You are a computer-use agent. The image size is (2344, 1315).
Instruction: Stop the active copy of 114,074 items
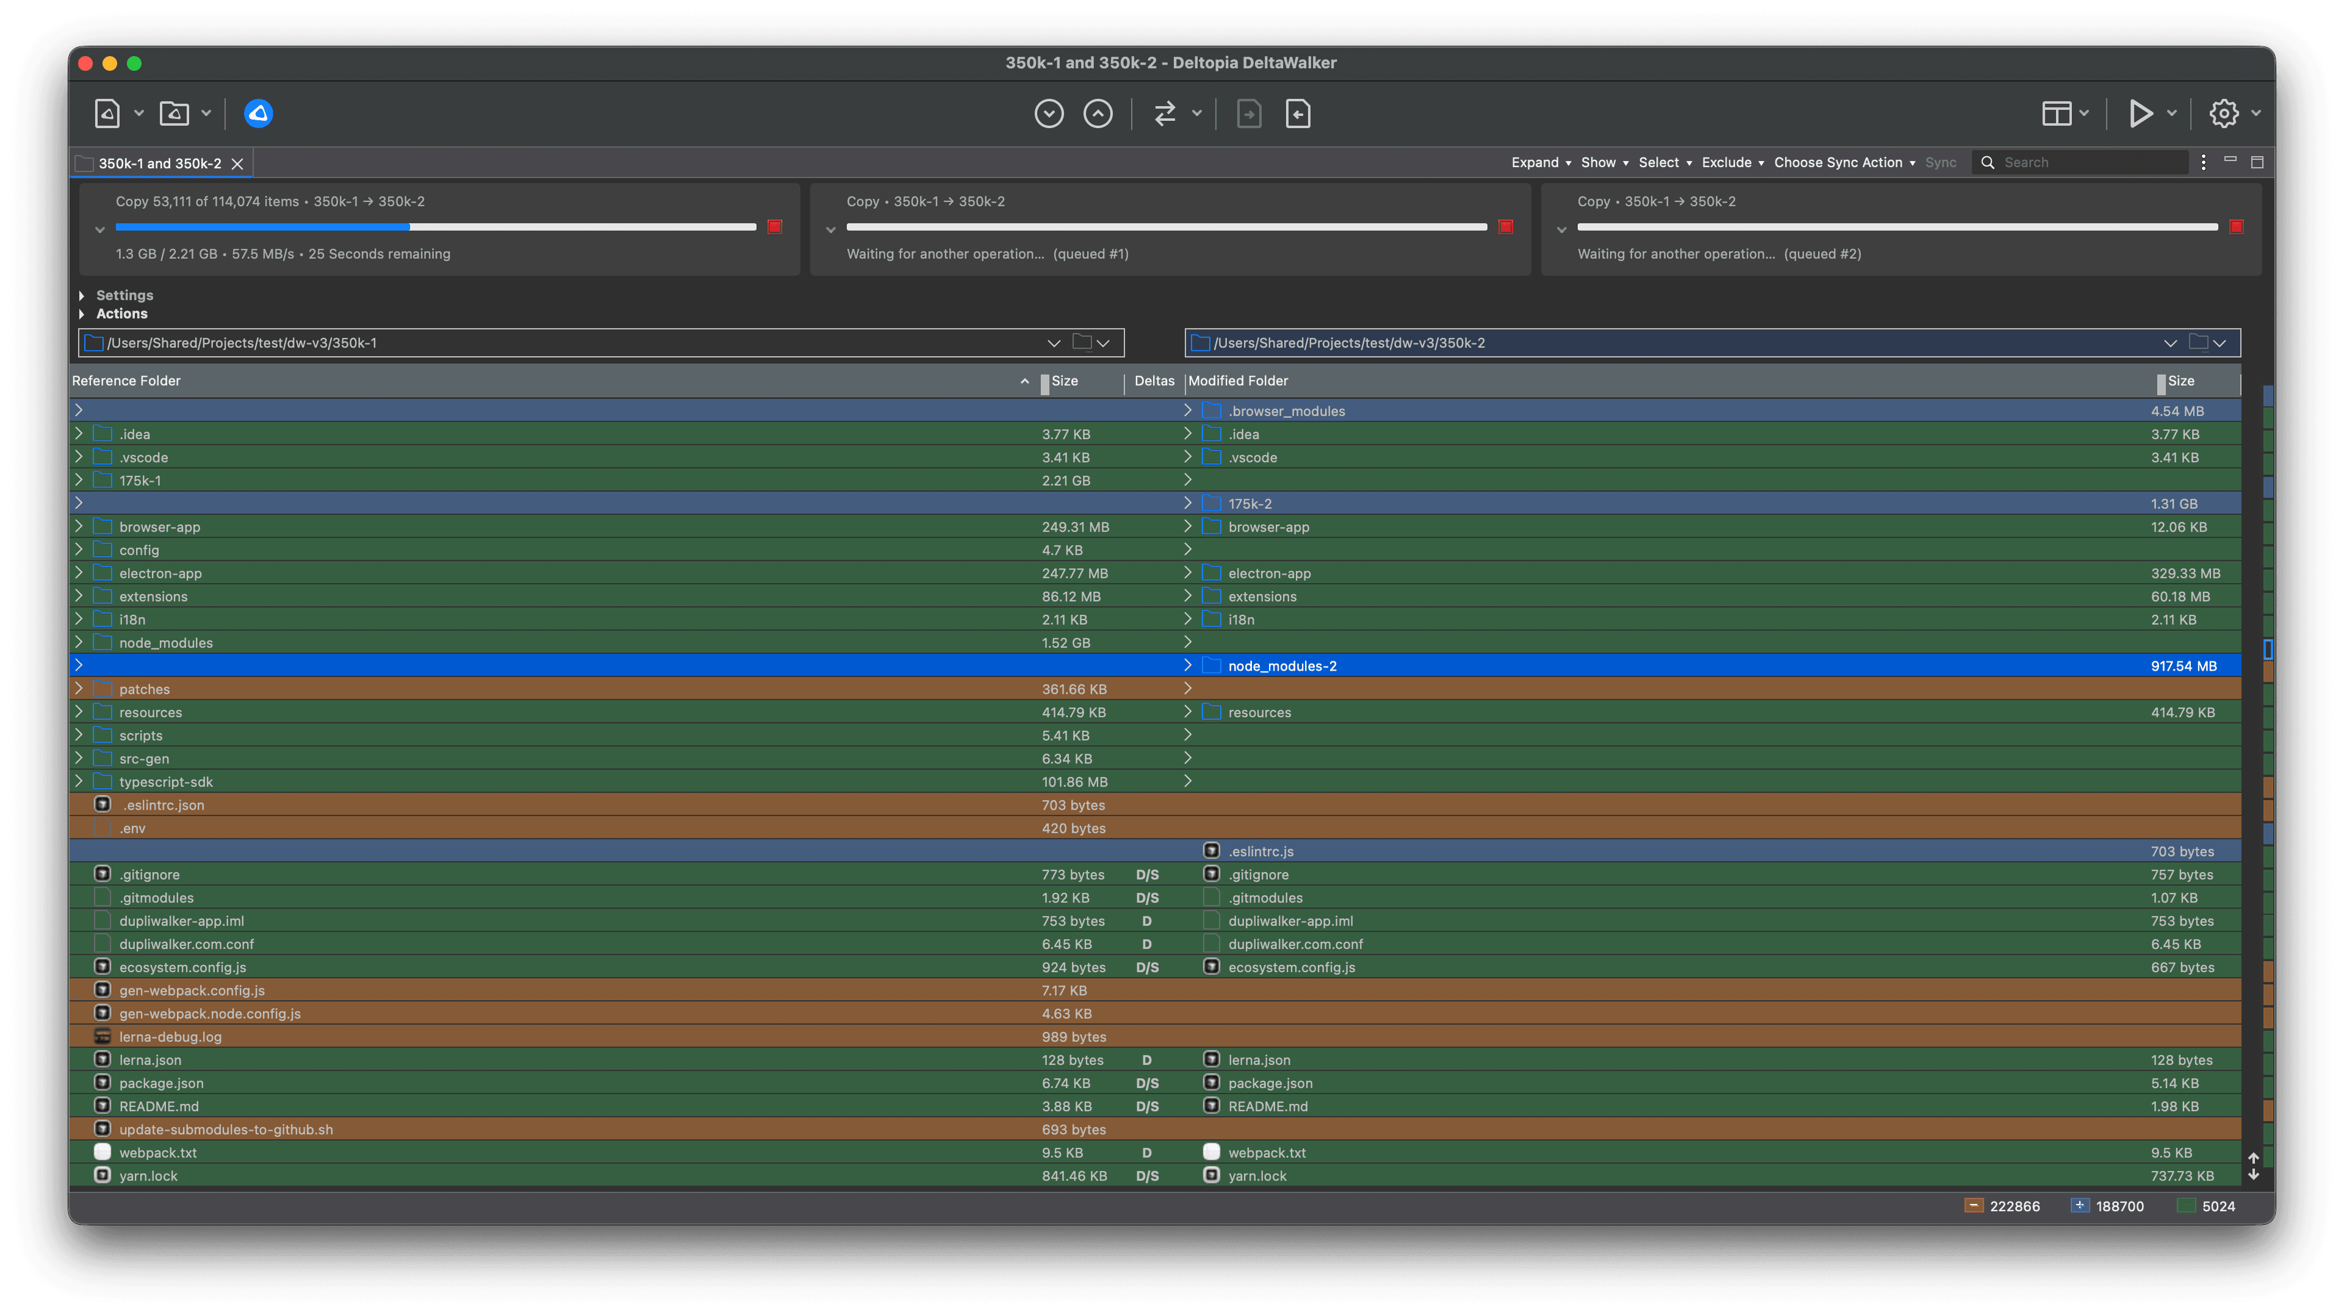pos(775,226)
